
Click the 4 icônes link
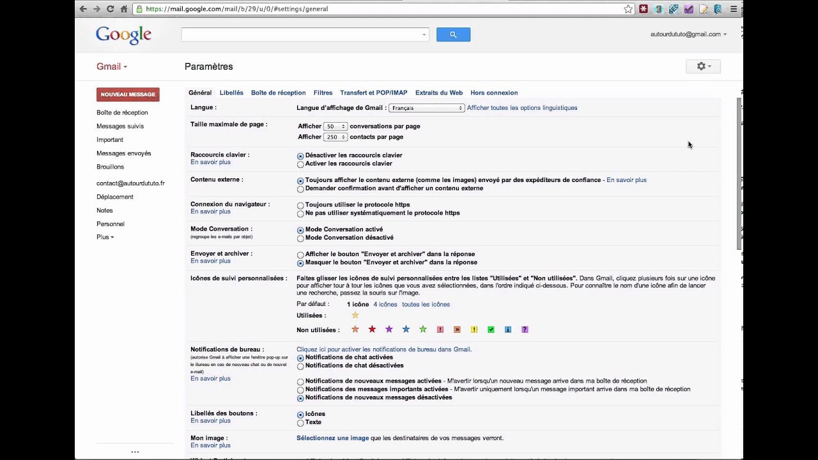385,304
